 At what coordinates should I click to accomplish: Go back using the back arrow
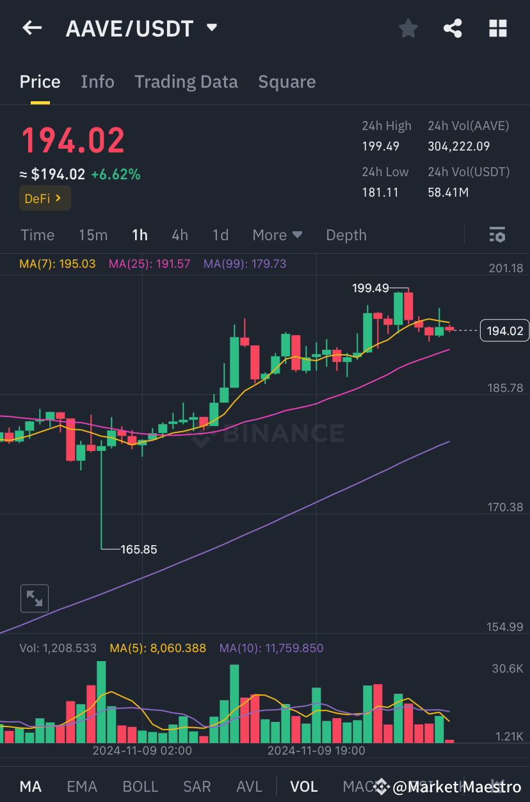(x=31, y=28)
